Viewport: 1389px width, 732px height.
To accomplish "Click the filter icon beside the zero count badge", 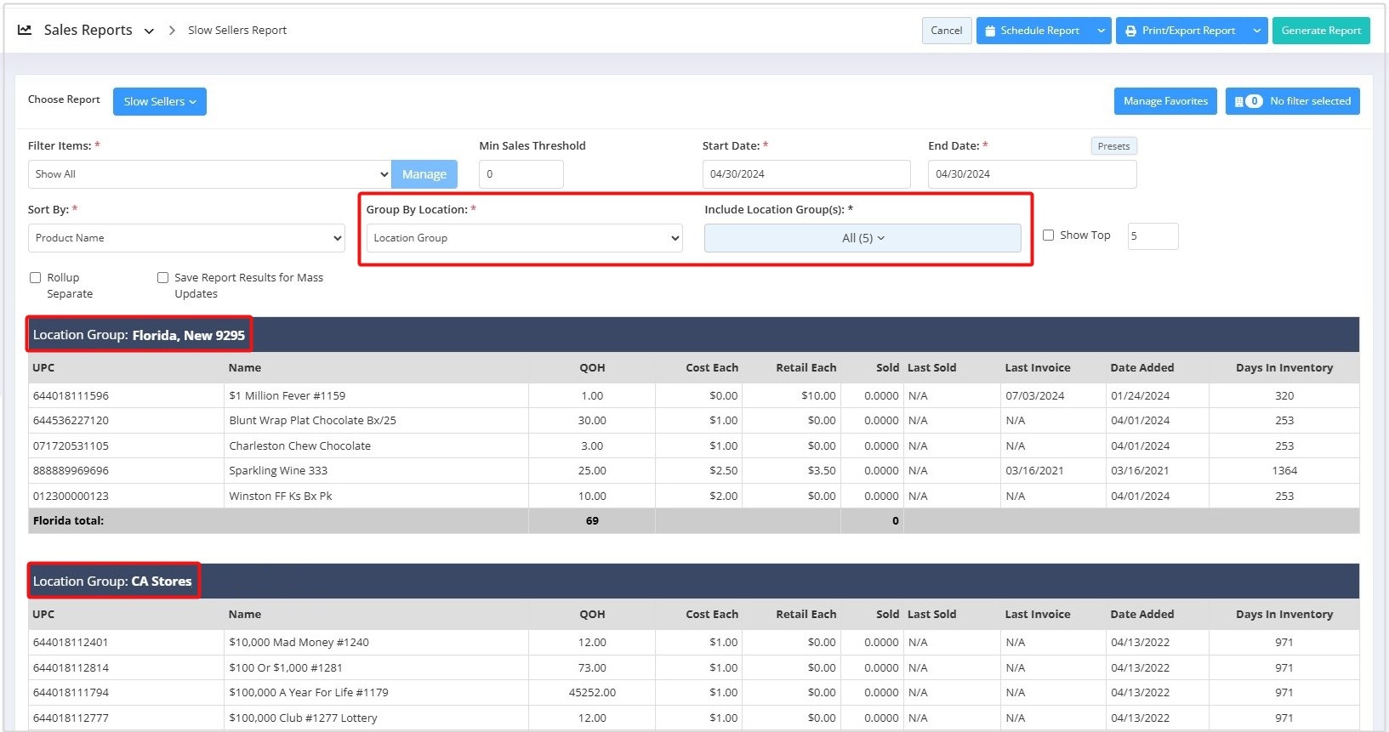I will point(1238,101).
